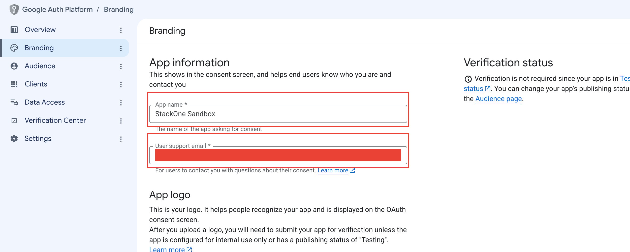Open the three-dot menu for Verification Center
630x252 pixels.
(x=121, y=121)
